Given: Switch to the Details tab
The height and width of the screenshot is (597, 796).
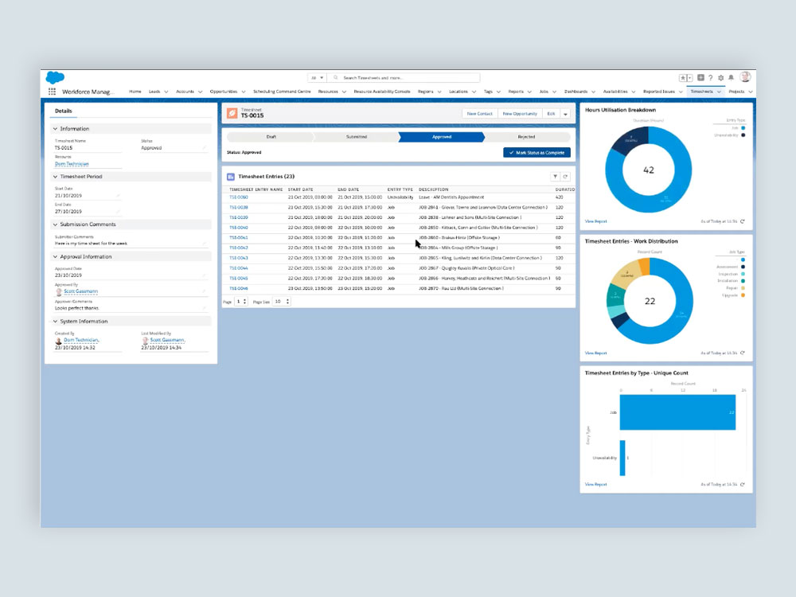Looking at the screenshot, I should [x=64, y=110].
